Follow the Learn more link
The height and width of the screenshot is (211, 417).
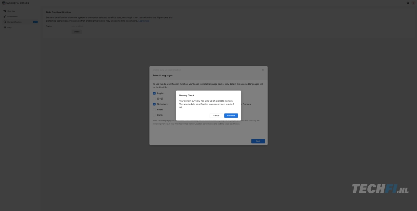[144, 21]
